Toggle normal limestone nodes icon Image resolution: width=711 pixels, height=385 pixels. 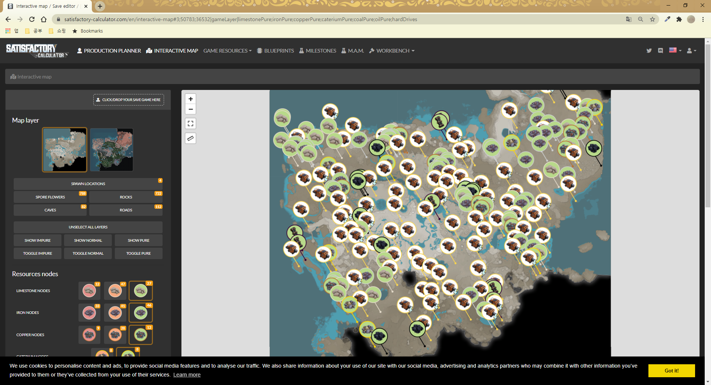pos(115,291)
